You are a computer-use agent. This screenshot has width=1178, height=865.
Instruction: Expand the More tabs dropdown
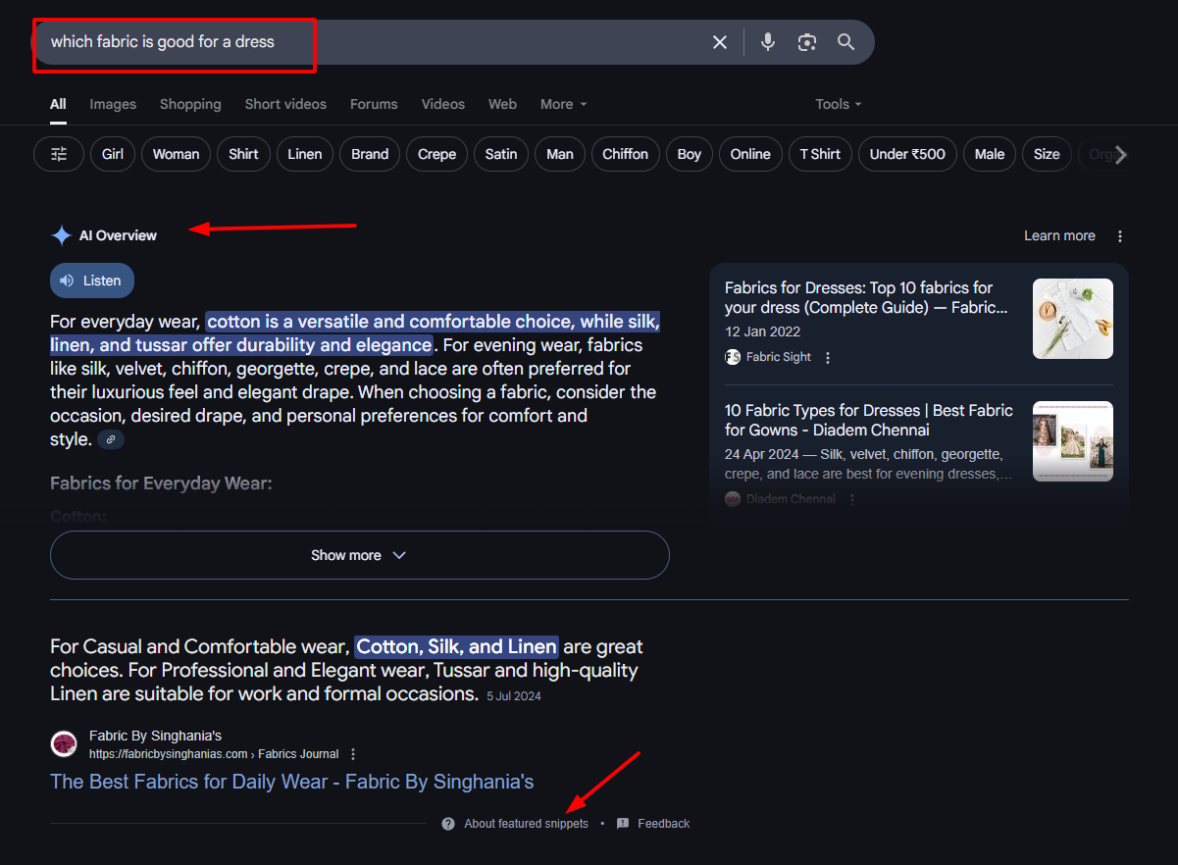point(564,104)
